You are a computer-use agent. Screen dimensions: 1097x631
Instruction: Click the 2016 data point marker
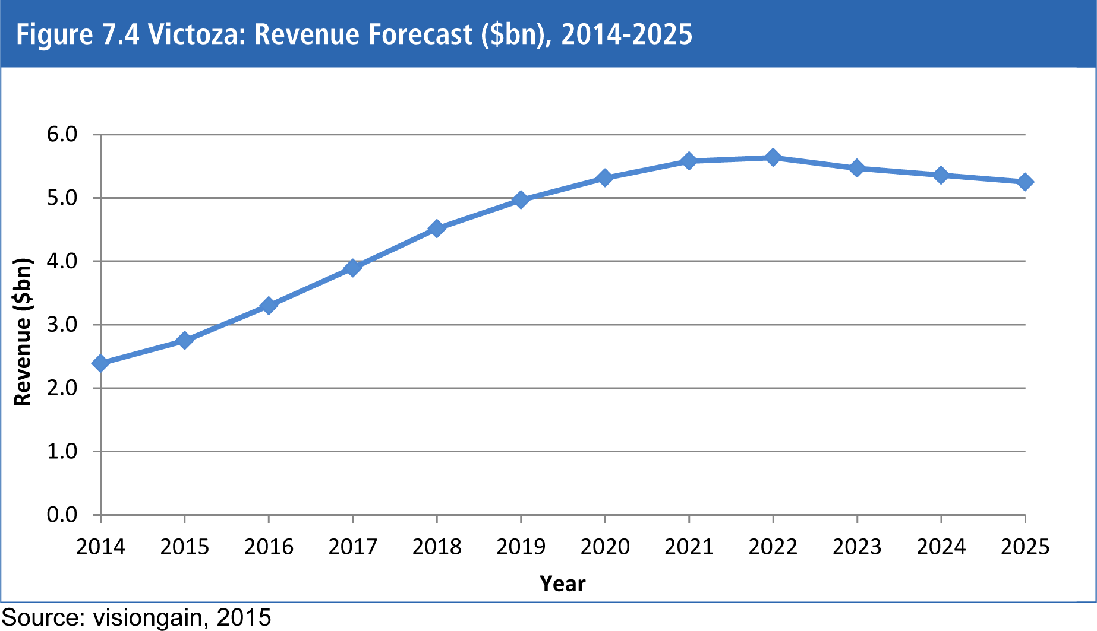click(x=269, y=306)
